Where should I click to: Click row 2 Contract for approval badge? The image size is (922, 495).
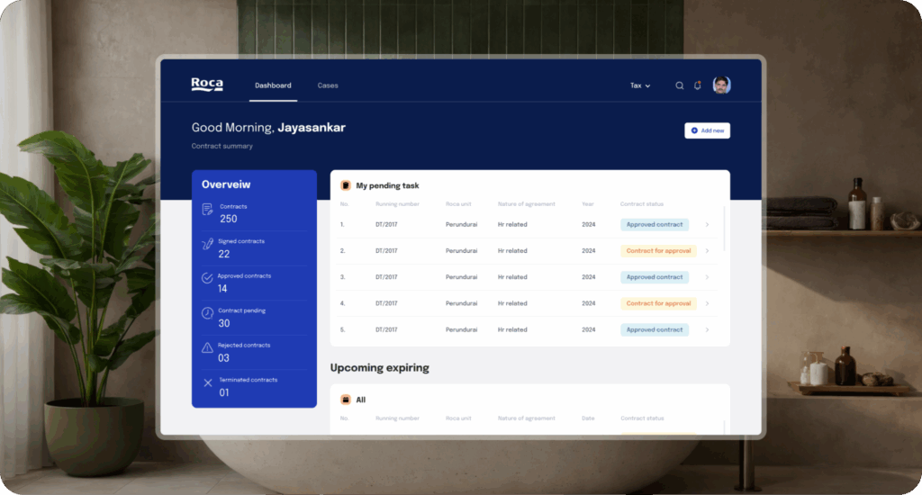click(658, 251)
